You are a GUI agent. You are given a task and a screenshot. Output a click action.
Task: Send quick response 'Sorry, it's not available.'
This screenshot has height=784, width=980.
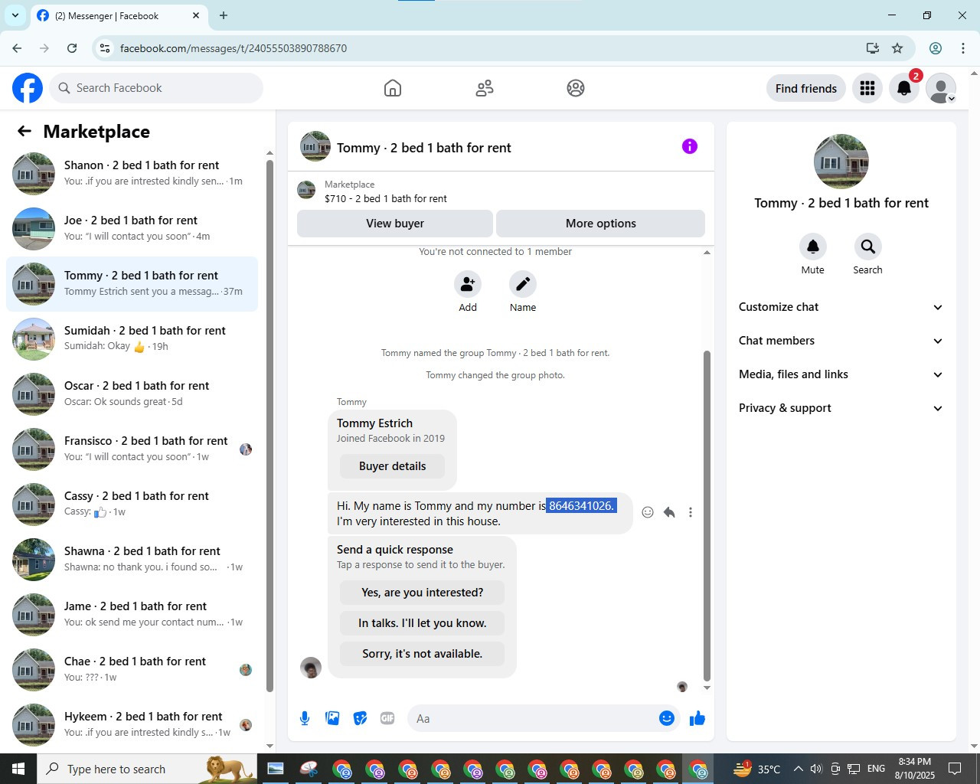point(423,654)
